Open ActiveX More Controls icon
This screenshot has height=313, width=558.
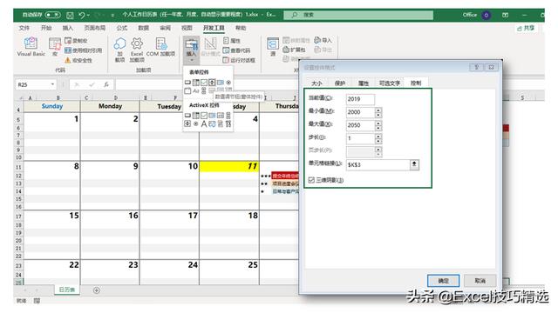(228, 123)
